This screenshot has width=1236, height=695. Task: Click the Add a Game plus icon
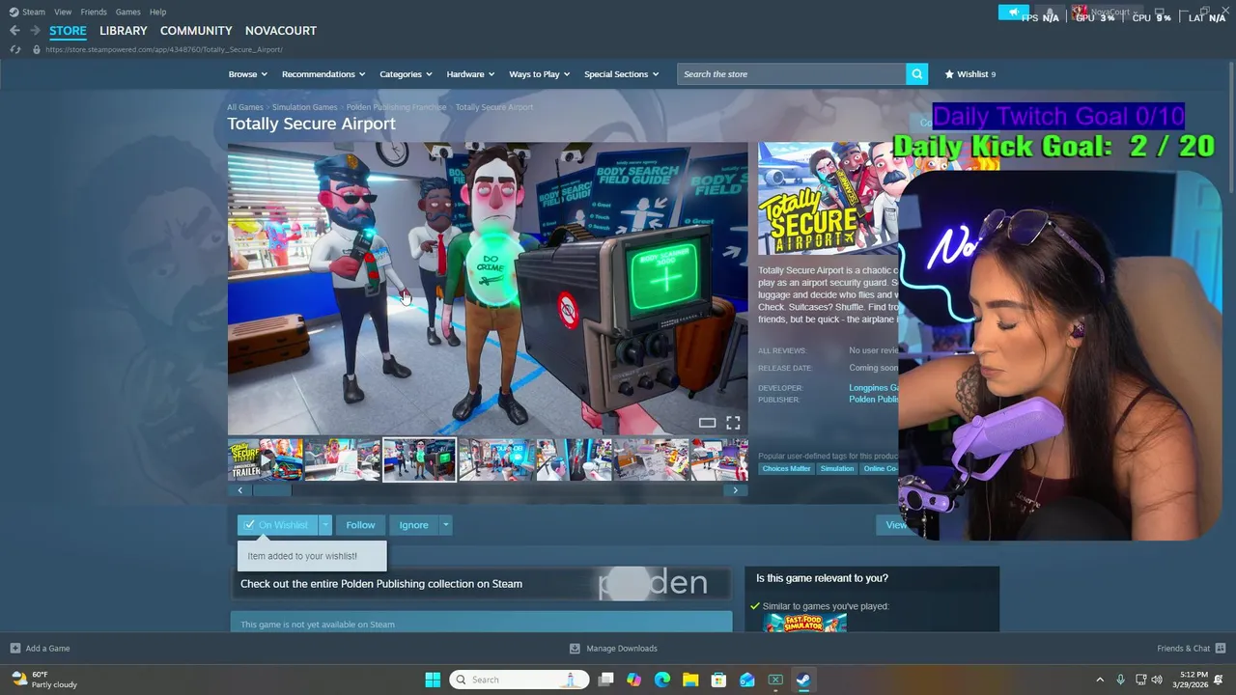click(x=14, y=649)
